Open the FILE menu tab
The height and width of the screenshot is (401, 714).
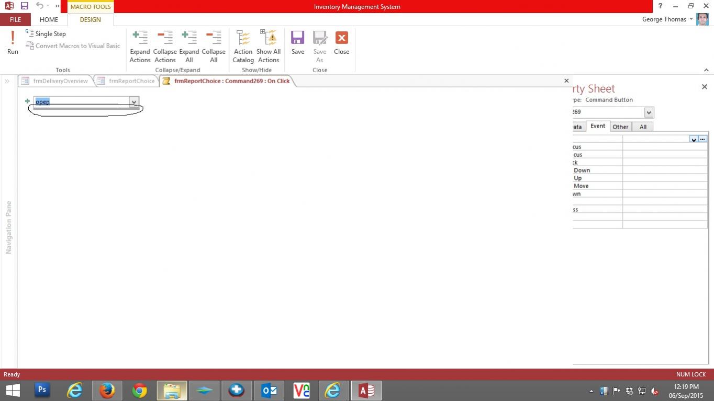pyautogui.click(x=15, y=19)
